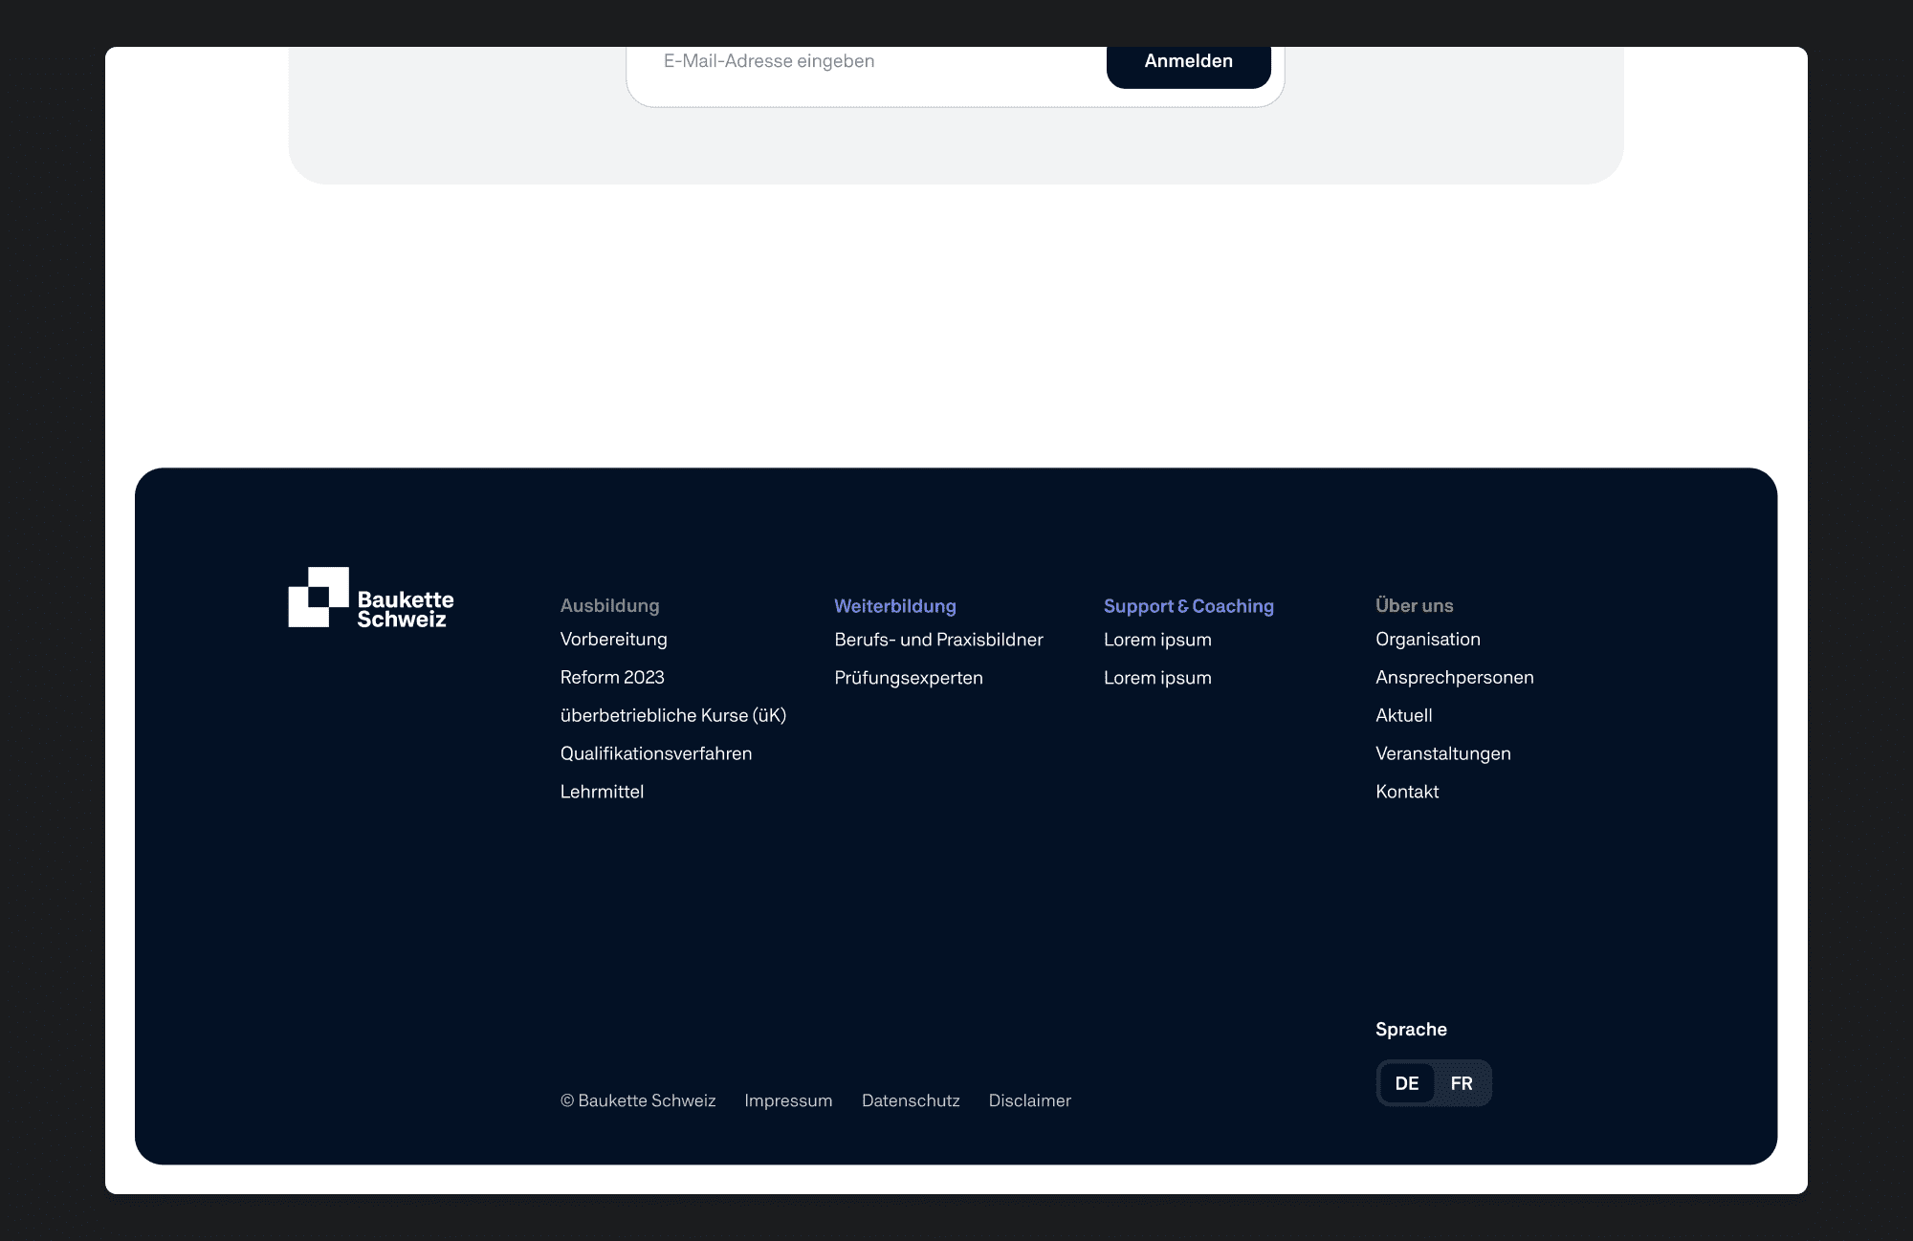Open the Reform 2023 link
The image size is (1913, 1241).
pyautogui.click(x=612, y=677)
